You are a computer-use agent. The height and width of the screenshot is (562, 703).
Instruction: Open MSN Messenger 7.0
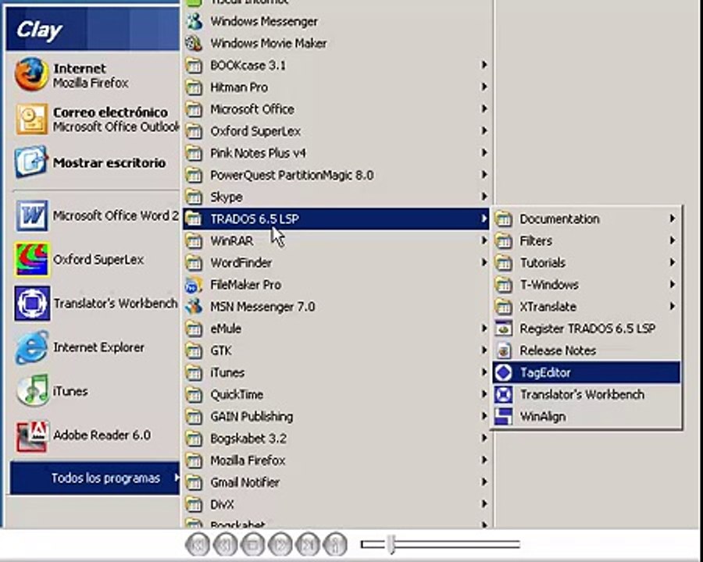(x=336, y=307)
